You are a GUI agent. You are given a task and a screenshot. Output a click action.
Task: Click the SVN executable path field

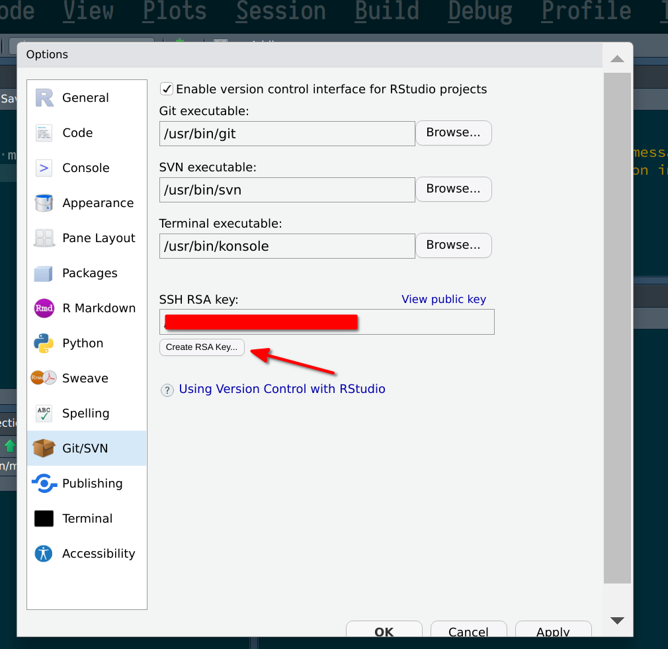click(x=287, y=190)
